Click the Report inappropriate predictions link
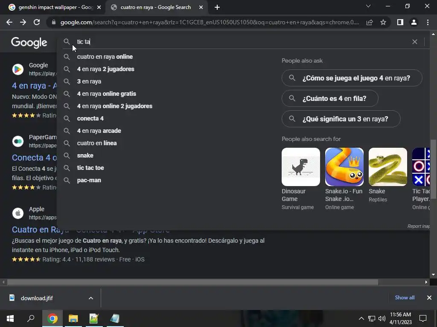This screenshot has width=437, height=327. coord(418,227)
